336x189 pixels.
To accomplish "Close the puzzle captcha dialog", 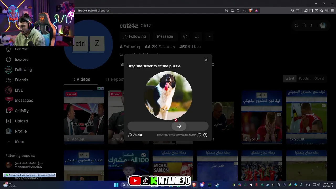I will pyautogui.click(x=206, y=60).
